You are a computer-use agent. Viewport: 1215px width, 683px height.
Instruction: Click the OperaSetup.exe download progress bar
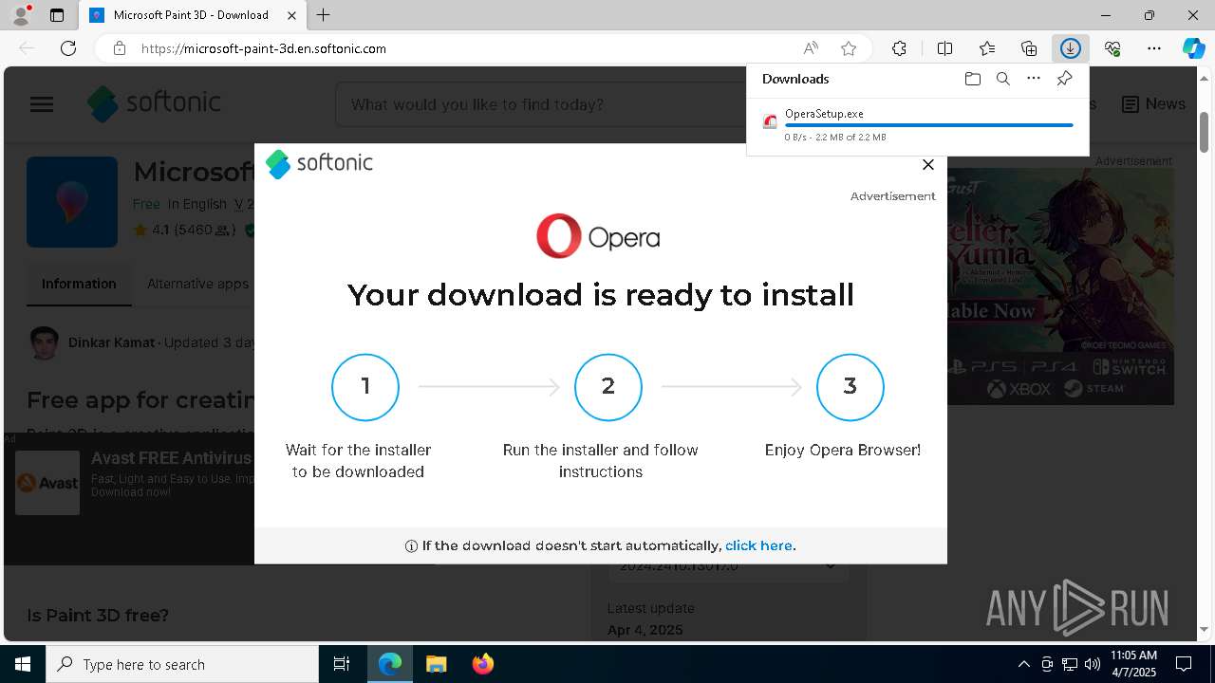929,125
